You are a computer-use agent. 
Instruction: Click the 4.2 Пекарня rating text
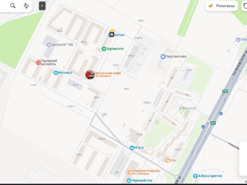tap(140, 174)
